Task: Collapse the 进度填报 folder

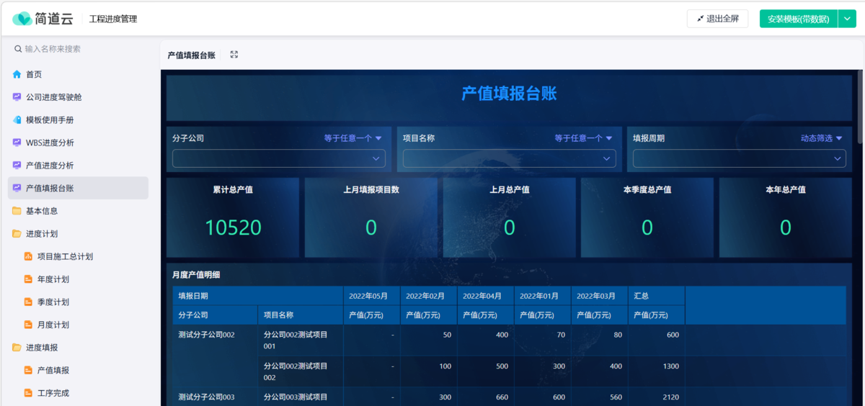Action: (x=17, y=348)
